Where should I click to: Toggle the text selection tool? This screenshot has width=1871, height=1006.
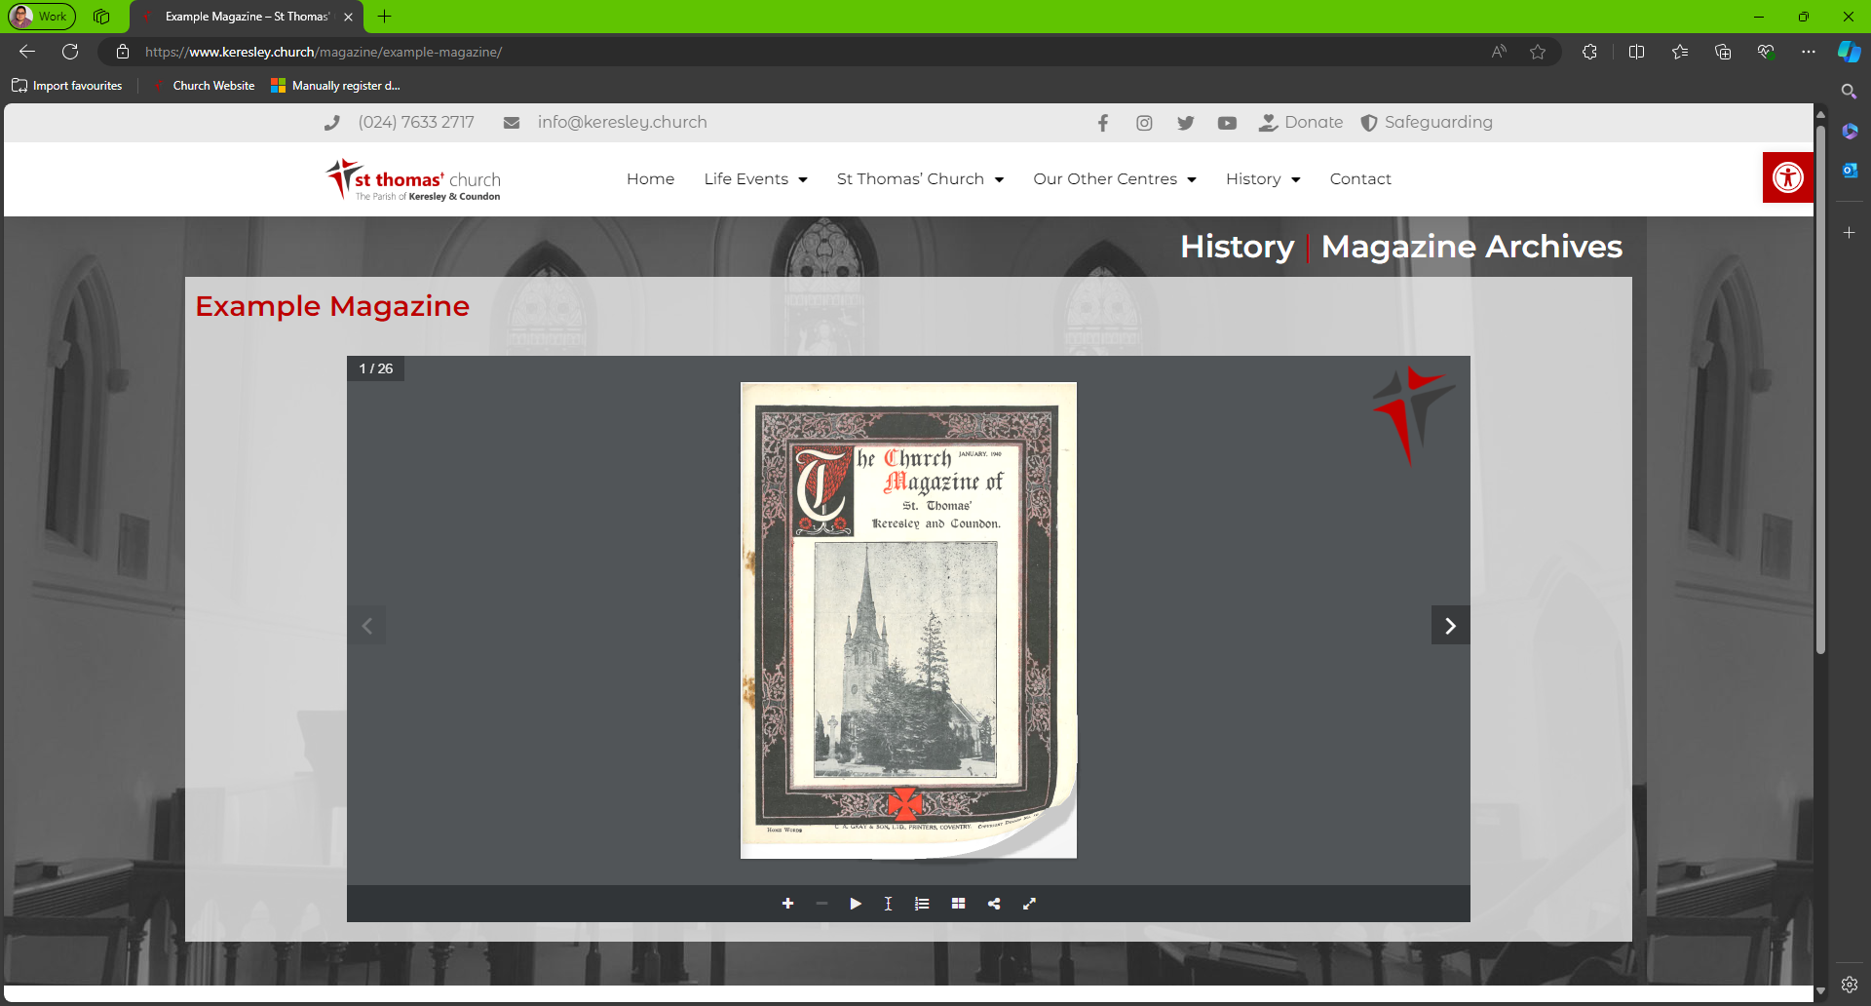pos(888,904)
